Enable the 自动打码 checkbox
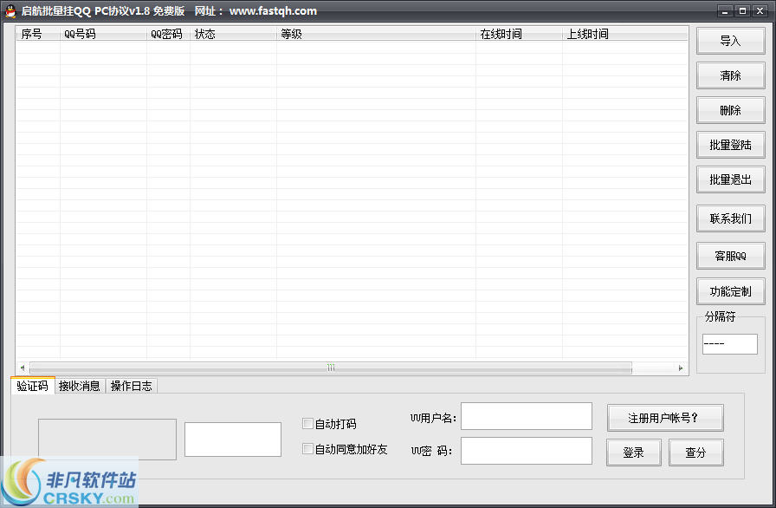Screen dimensions: 776x508 click(307, 423)
